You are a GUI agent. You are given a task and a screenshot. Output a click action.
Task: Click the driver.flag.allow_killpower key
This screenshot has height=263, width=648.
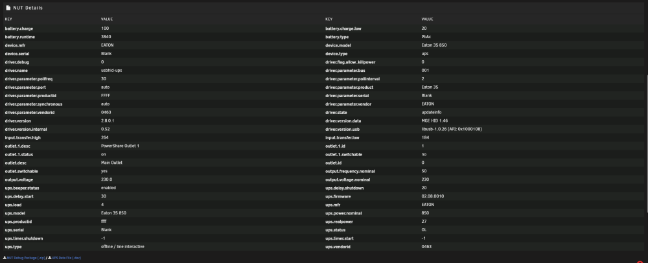[x=350, y=62]
